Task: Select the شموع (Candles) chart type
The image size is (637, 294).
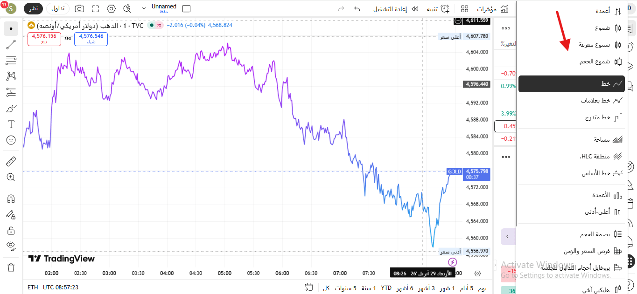Action: pos(572,28)
